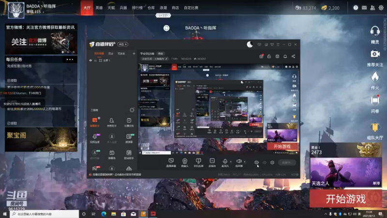Open the 天赋 talents tab

[x=111, y=8]
